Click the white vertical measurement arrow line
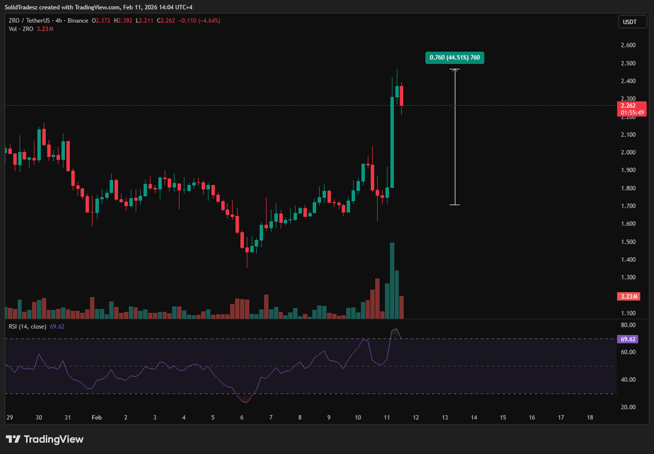 455,137
